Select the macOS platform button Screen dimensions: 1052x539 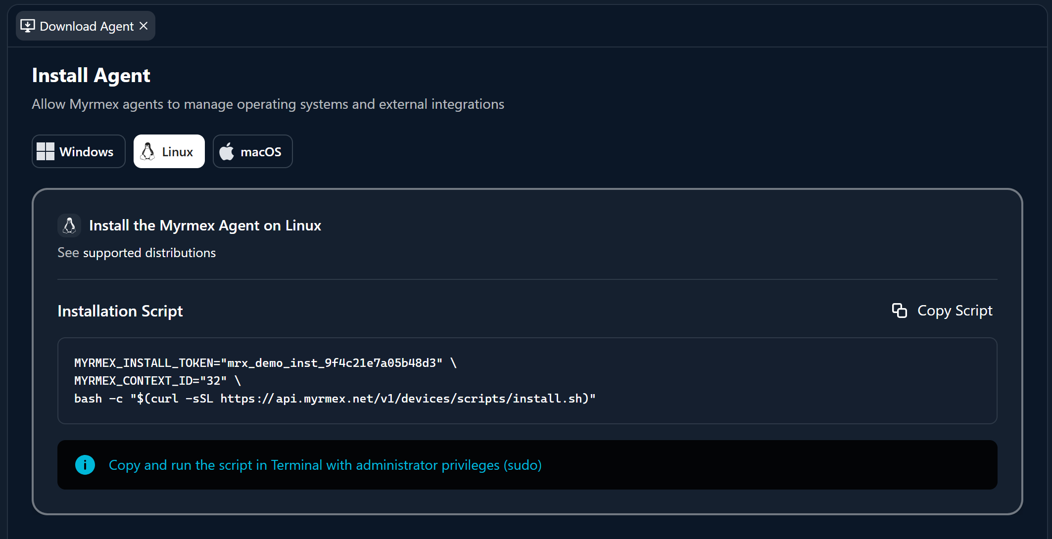tap(253, 151)
